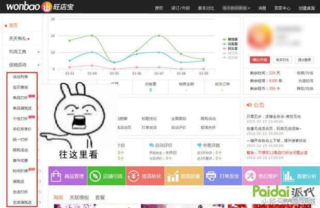Select the circle beside 全店满就送 in the sidebar

[x=39, y=202]
